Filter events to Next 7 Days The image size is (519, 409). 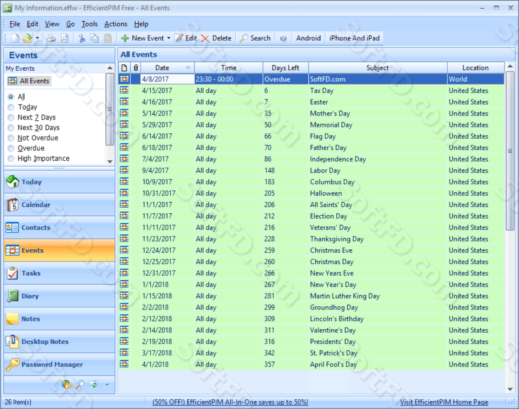pyautogui.click(x=11, y=117)
